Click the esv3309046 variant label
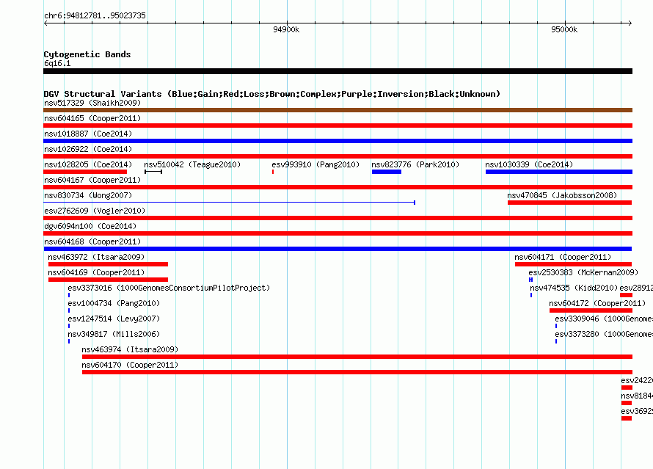 click(x=604, y=319)
